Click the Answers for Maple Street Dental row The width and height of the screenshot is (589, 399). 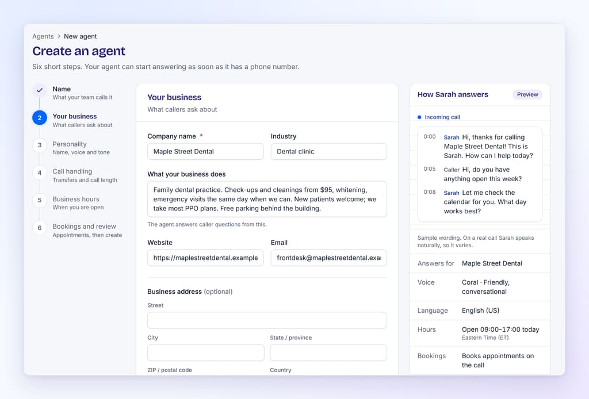pyautogui.click(x=480, y=263)
